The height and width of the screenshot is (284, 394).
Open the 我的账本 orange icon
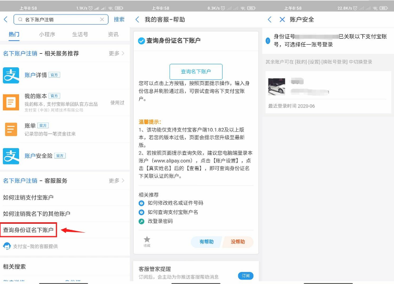(x=11, y=102)
